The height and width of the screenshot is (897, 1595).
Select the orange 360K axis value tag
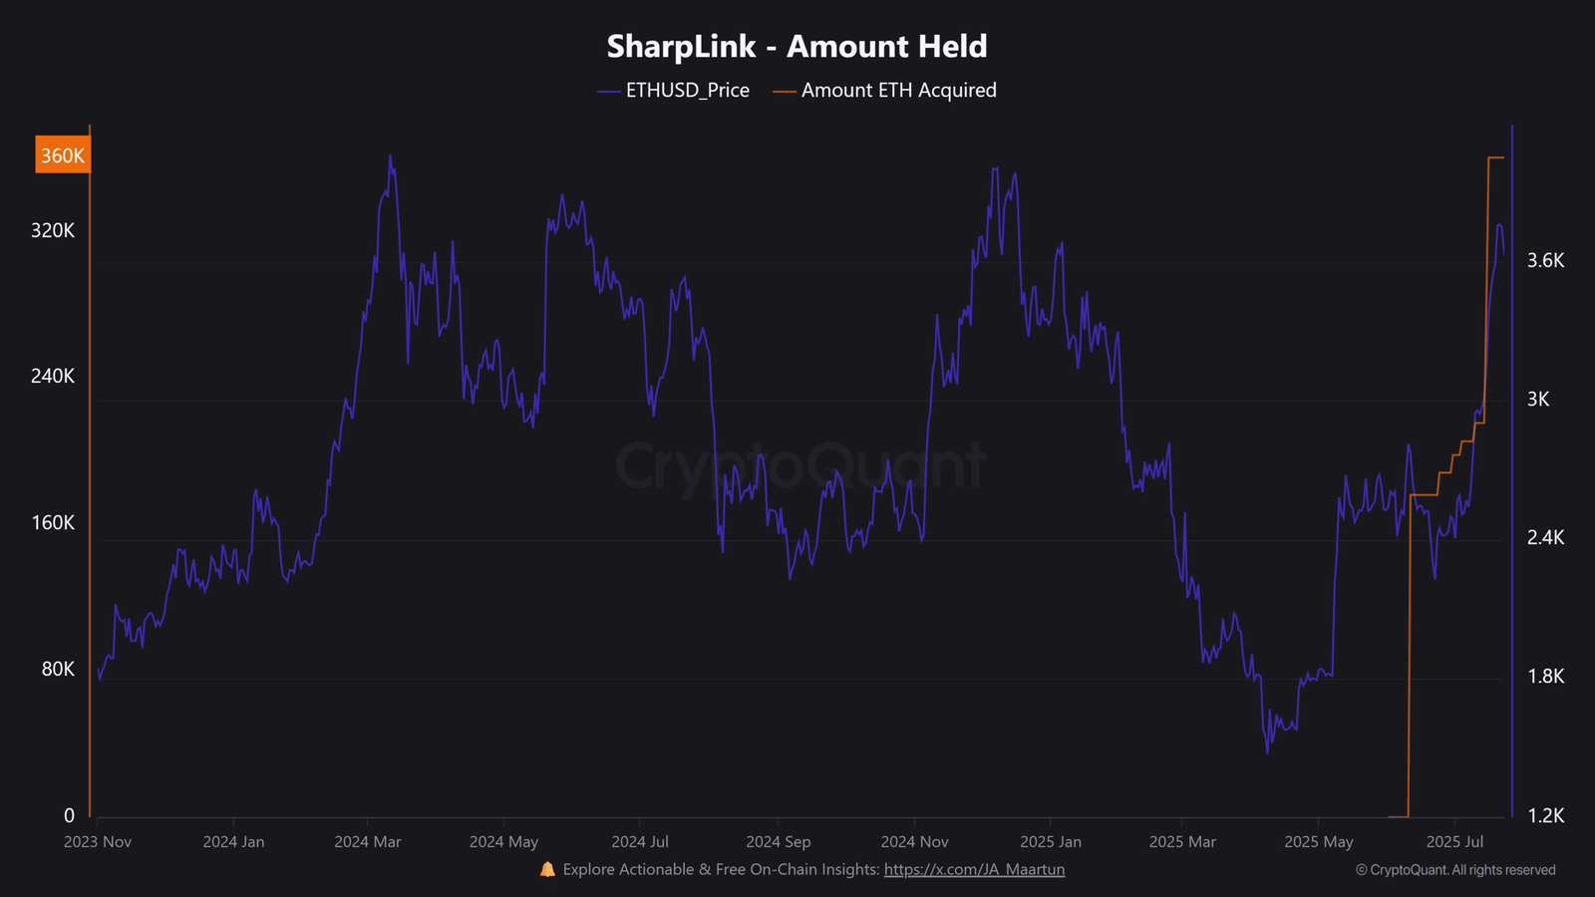tap(63, 155)
